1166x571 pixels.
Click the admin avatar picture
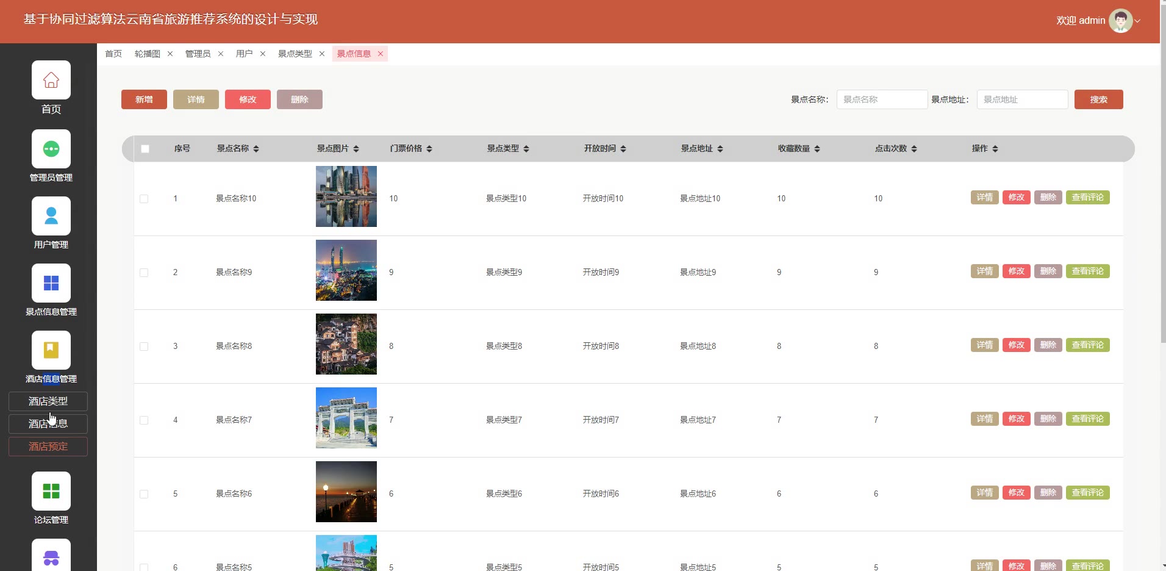(x=1120, y=21)
